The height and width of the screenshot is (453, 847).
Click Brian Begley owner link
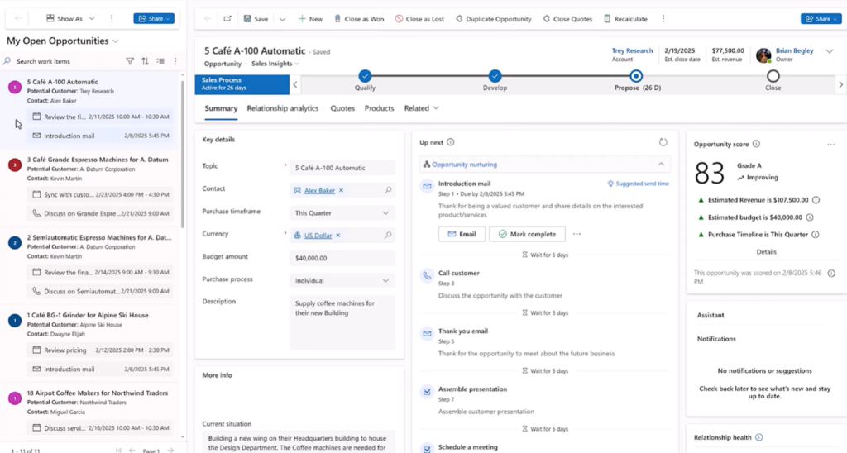794,50
